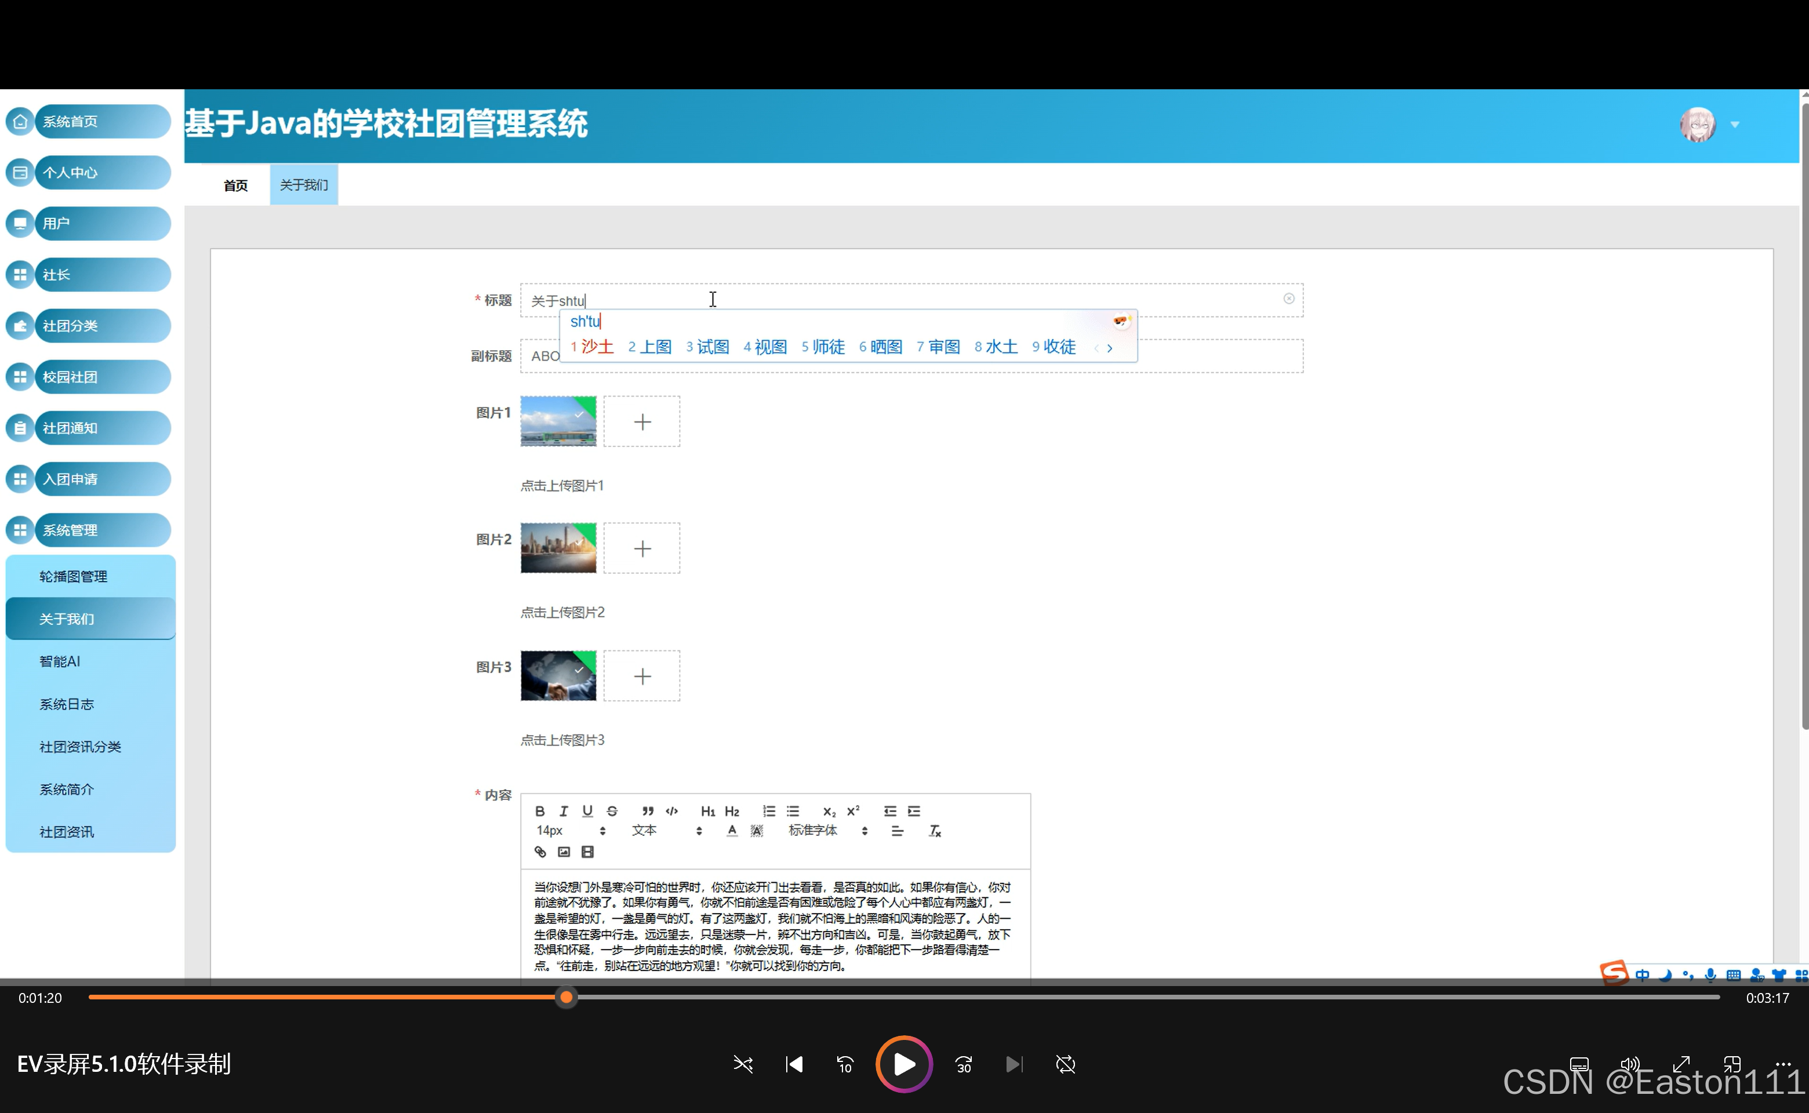The image size is (1809, 1113).
Task: Upload a new image for 图片1
Action: click(x=641, y=421)
